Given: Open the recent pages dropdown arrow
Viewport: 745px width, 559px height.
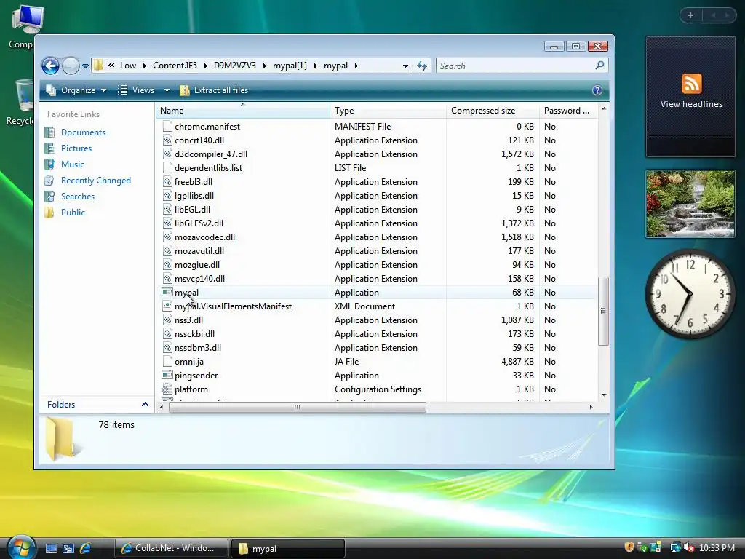Looking at the screenshot, I should click(x=86, y=66).
